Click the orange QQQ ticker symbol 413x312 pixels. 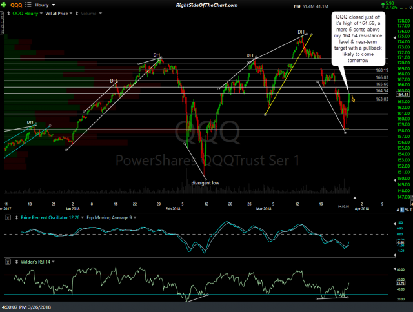click(16, 5)
